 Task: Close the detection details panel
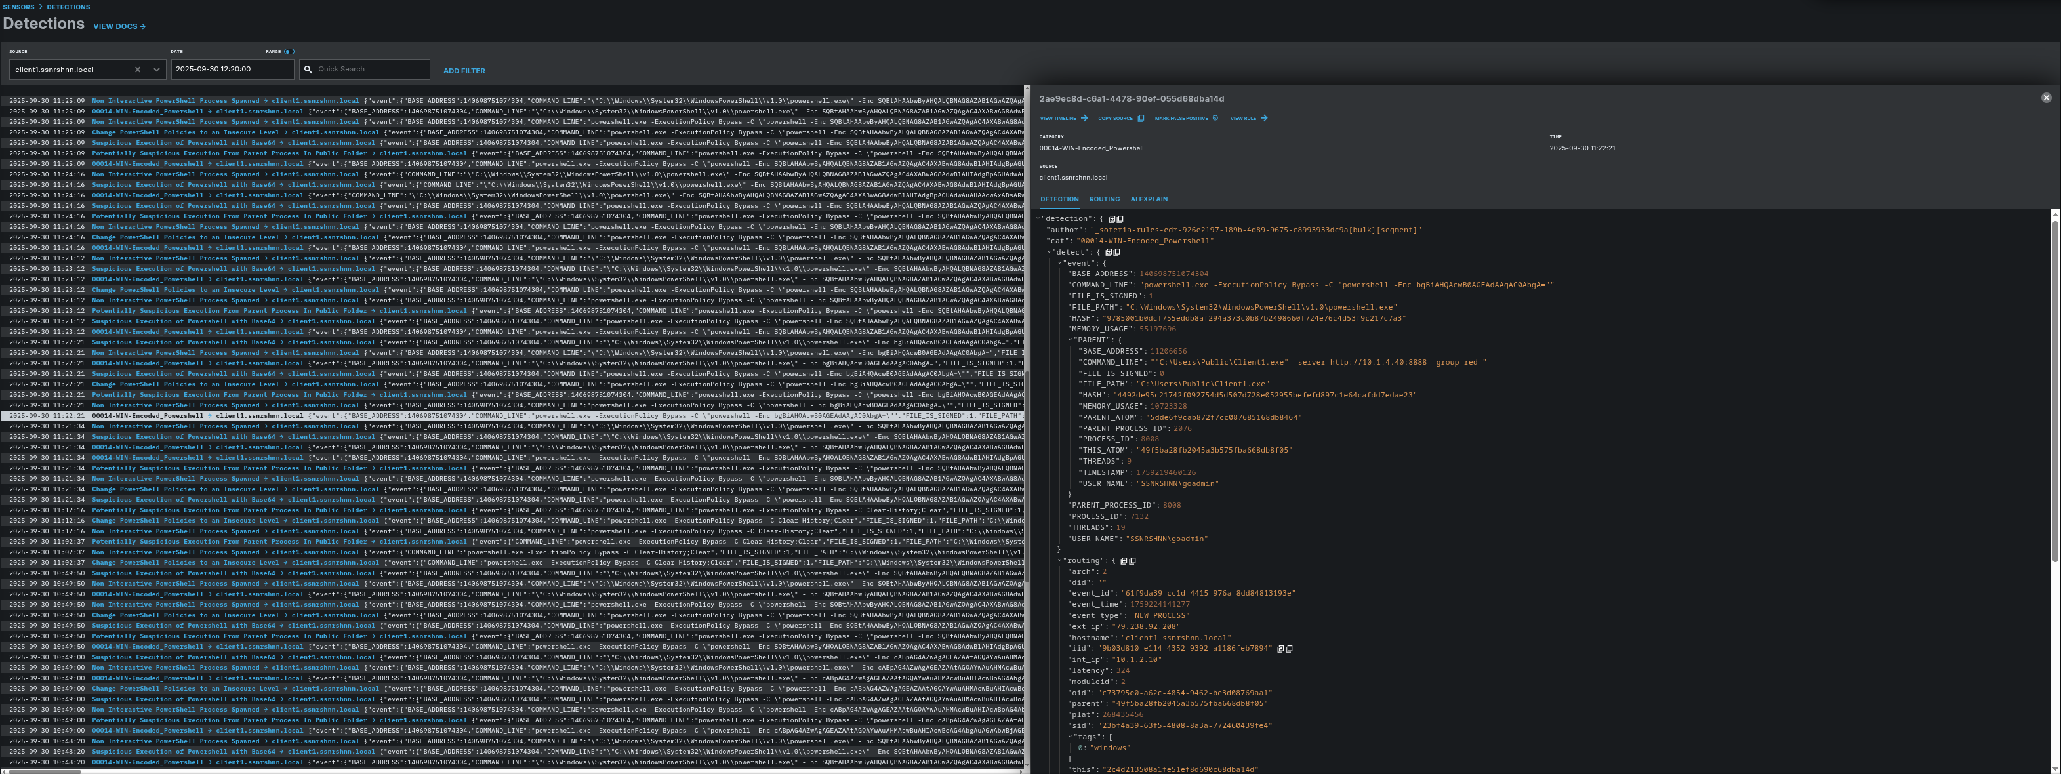tap(2046, 98)
